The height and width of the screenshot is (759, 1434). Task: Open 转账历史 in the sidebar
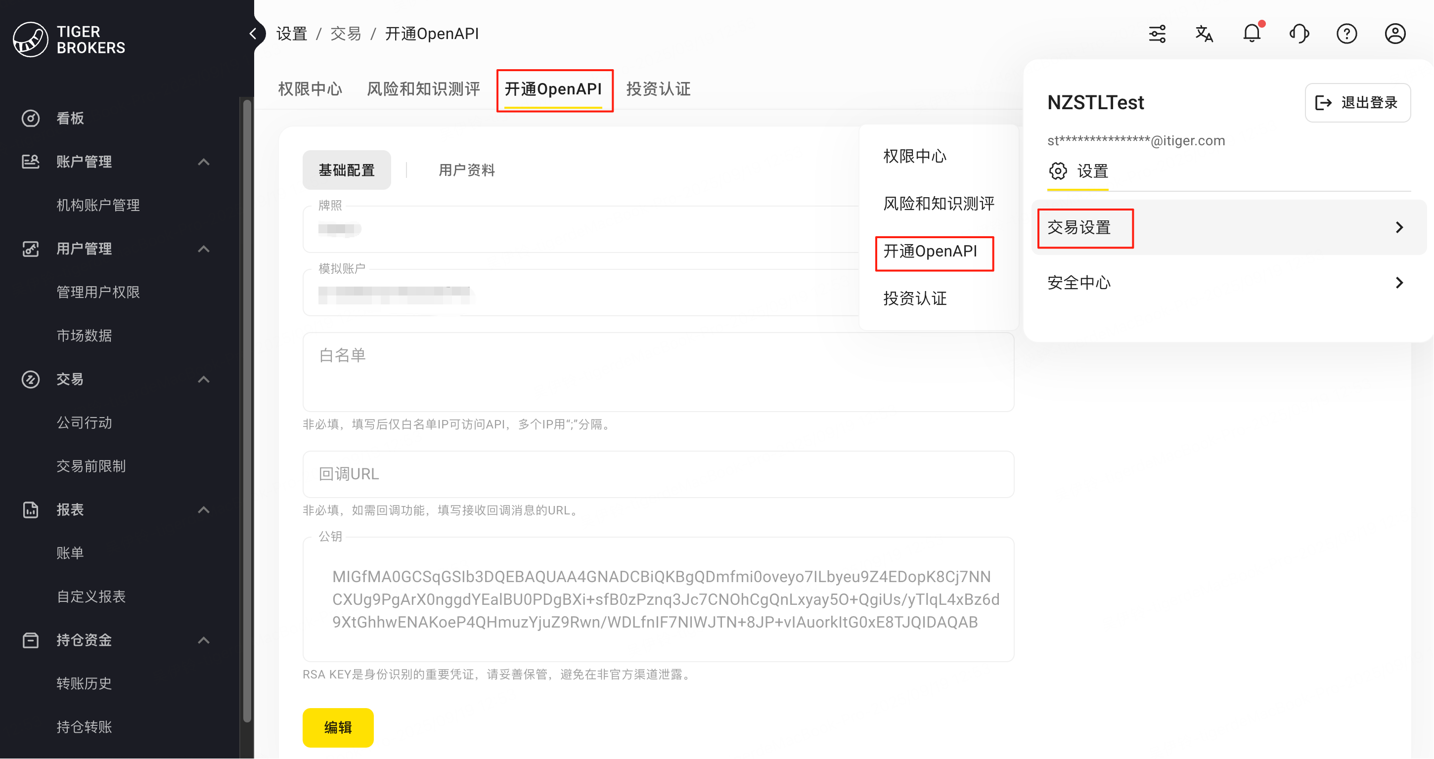[x=84, y=684]
